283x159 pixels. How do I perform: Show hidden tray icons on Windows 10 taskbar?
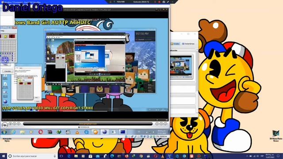coord(247,156)
